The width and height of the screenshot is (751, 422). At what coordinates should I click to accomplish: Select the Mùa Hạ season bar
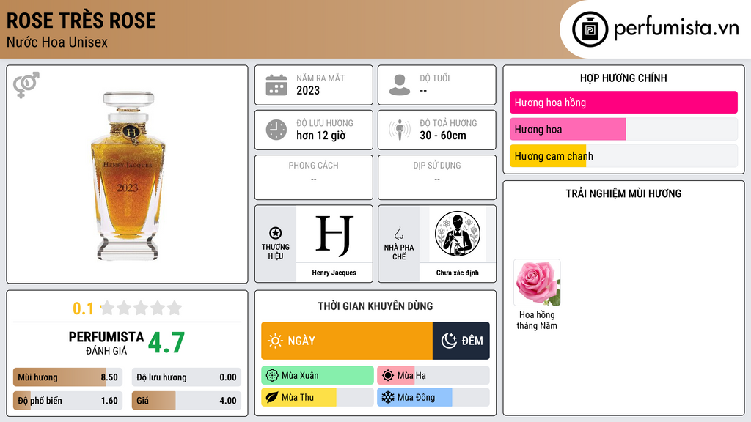(433, 376)
